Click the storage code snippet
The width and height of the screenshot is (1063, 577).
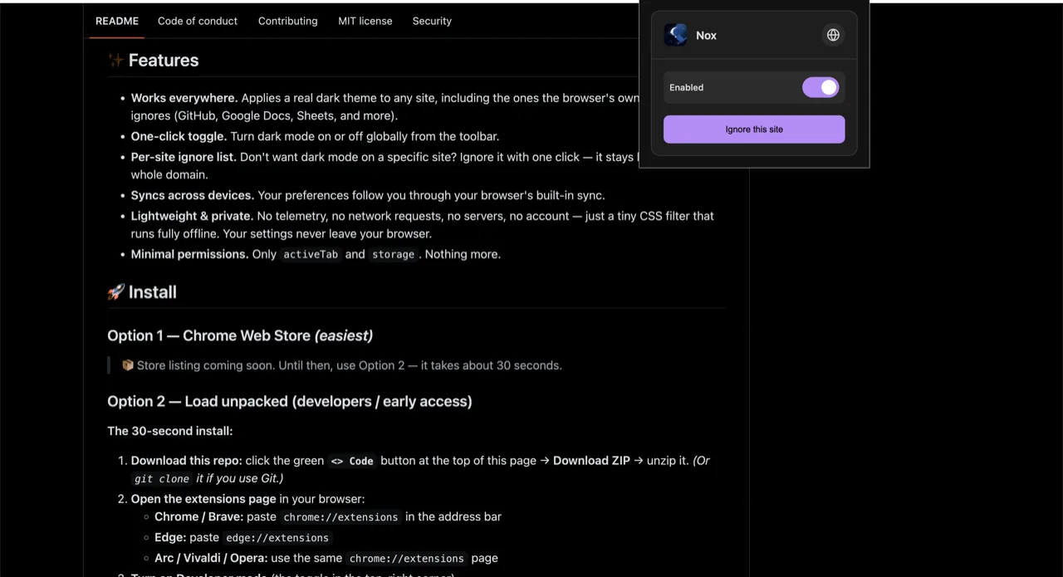tap(393, 254)
